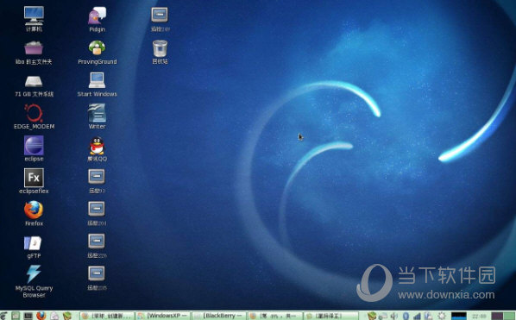Image resolution: width=516 pixels, height=320 pixels.
Task: Switch to the green workspace in pager
Action: [x=509, y=316]
